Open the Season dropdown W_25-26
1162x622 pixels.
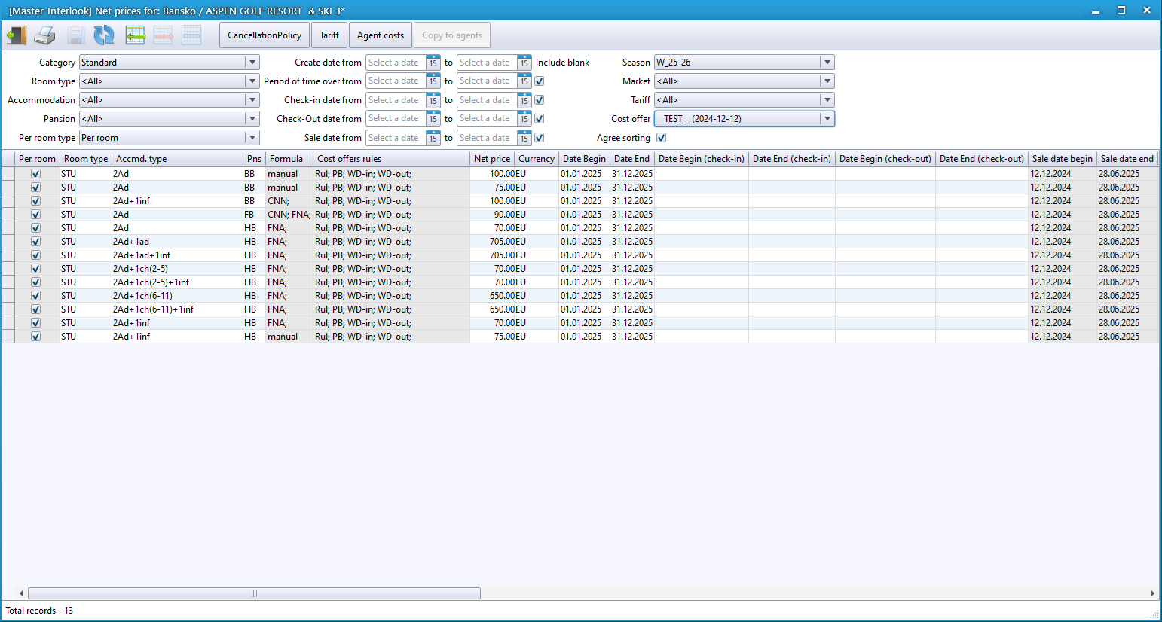click(x=827, y=63)
